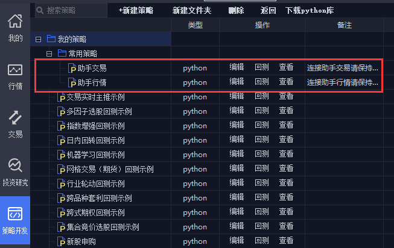Viewport: 394px width, 248px height.
Task: Collapse the 我的策略 tree node
Action: (x=39, y=39)
